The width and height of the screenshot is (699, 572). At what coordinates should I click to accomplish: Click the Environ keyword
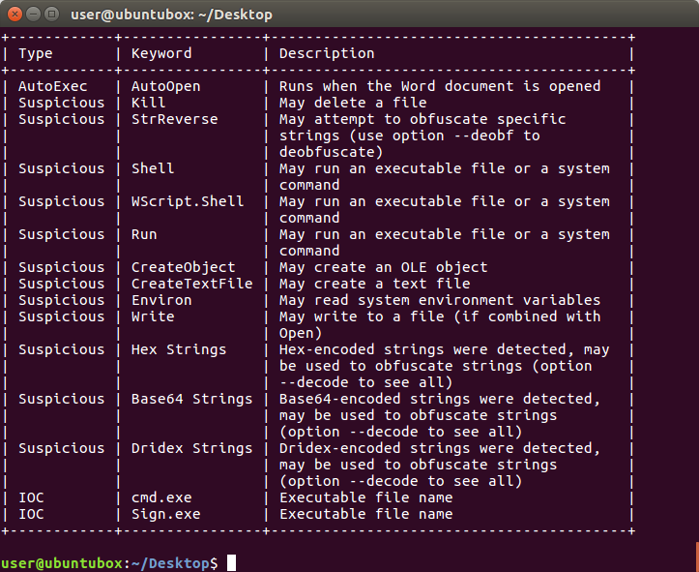coord(161,300)
